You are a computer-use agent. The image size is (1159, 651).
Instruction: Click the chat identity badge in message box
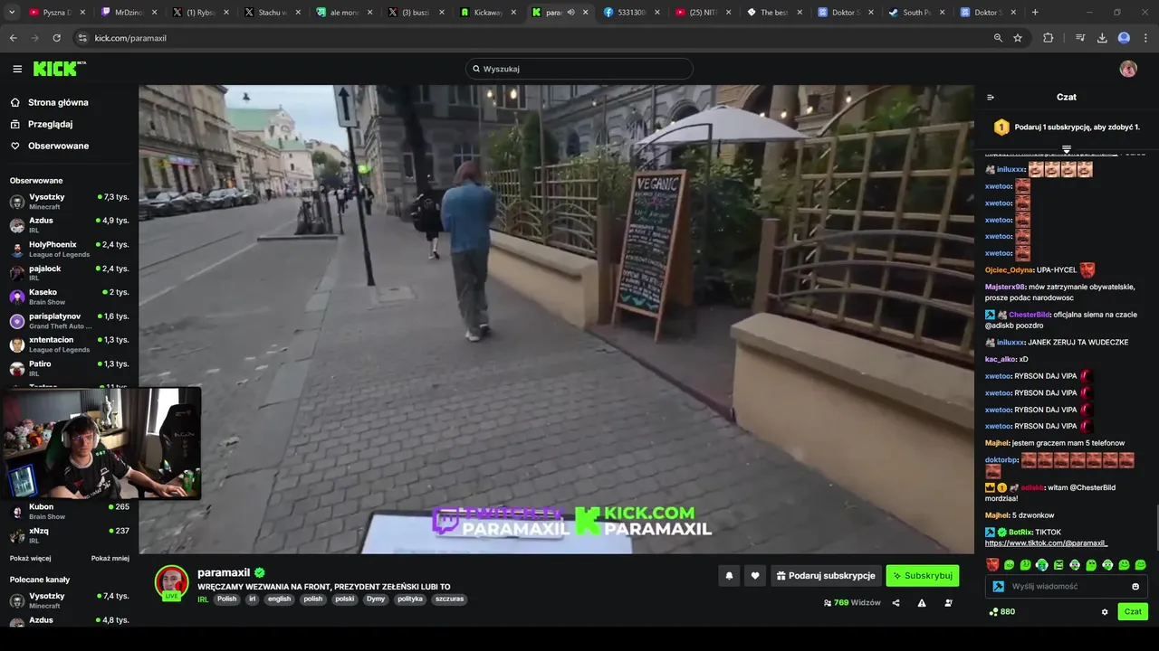click(x=999, y=586)
